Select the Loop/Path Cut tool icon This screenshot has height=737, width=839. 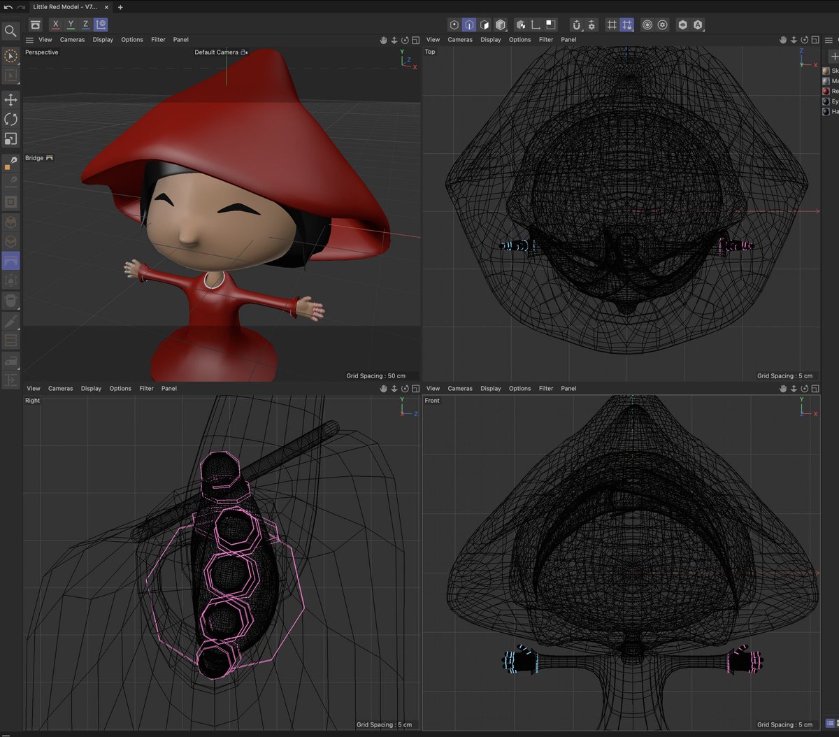(10, 341)
